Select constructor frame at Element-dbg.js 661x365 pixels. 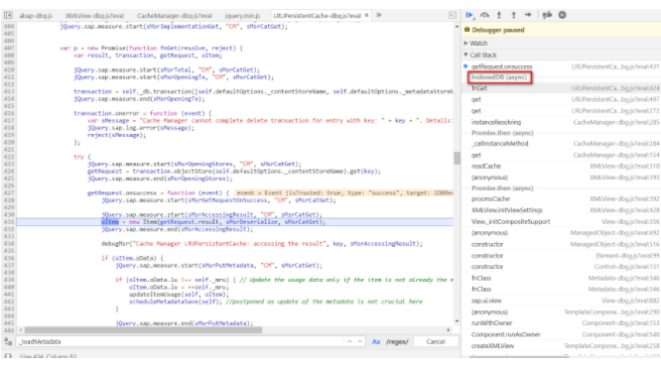(x=561, y=256)
